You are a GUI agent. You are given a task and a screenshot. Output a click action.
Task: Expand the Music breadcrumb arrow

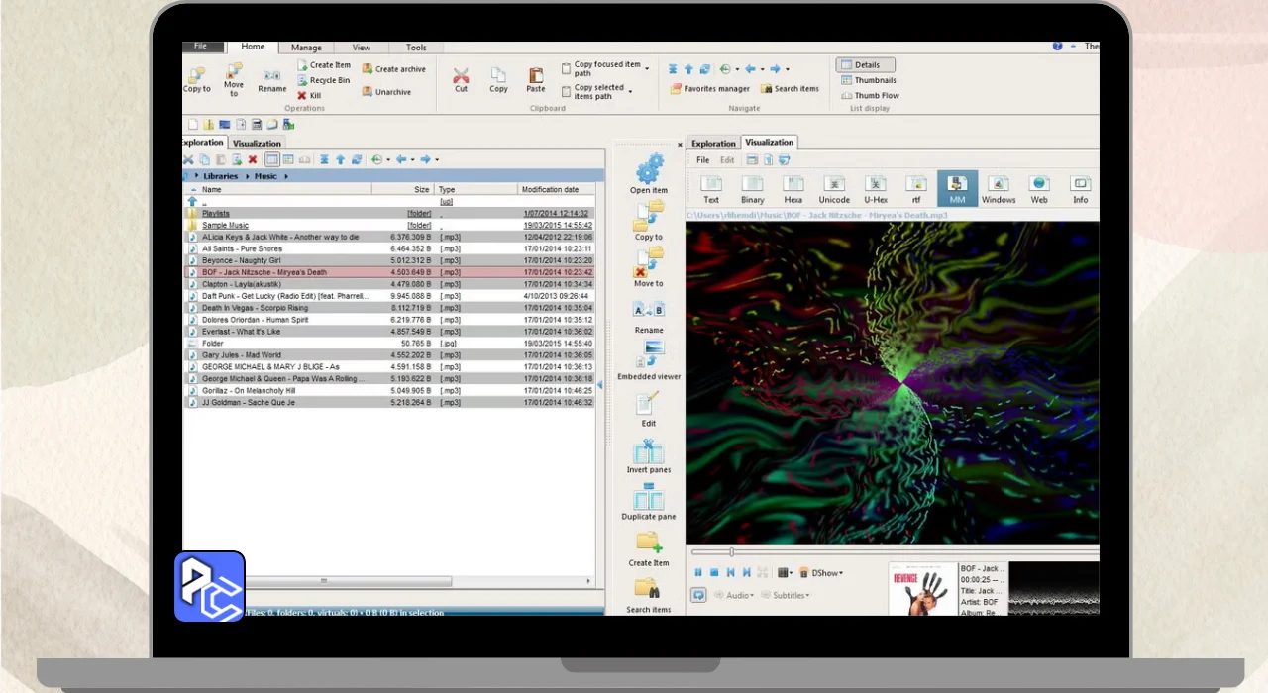(x=286, y=176)
